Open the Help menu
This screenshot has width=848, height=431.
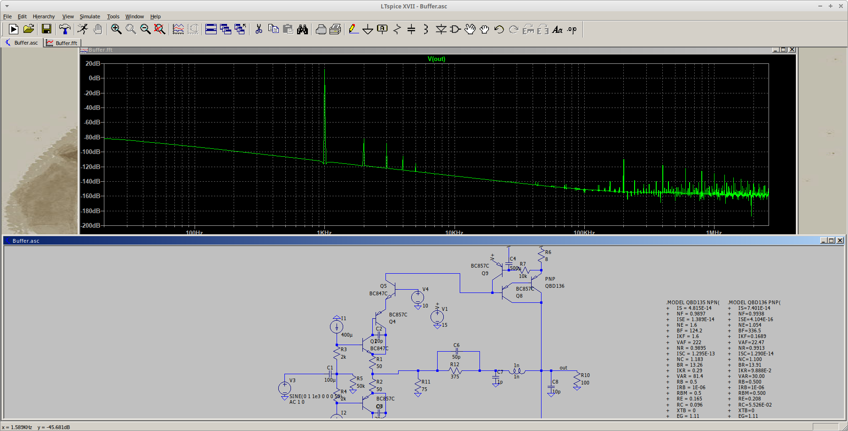point(155,16)
